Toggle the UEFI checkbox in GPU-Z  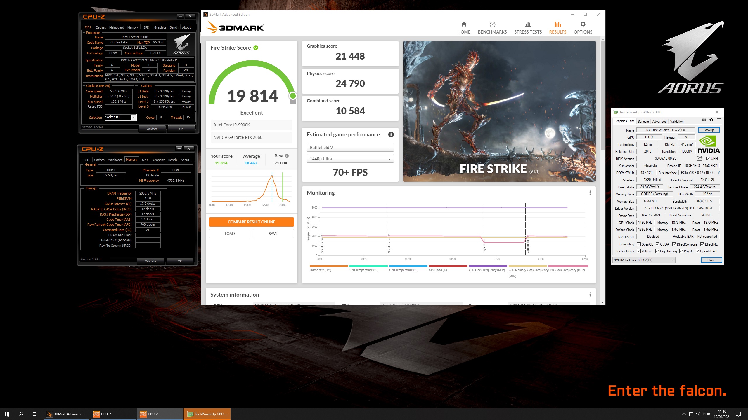708,159
